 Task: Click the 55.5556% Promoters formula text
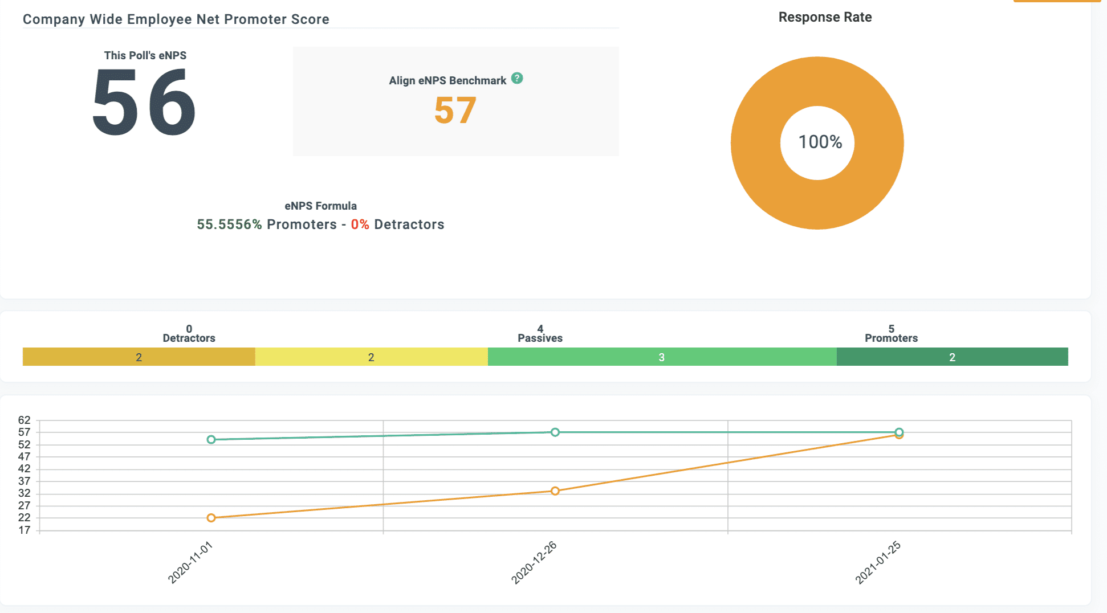pyautogui.click(x=267, y=224)
